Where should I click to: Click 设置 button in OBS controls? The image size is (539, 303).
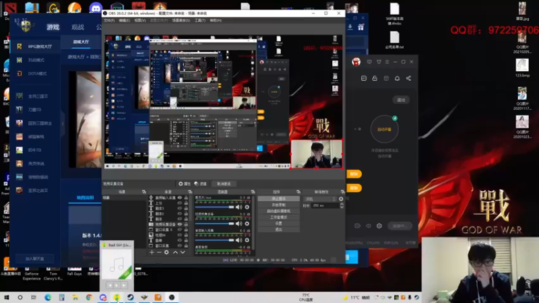(278, 224)
